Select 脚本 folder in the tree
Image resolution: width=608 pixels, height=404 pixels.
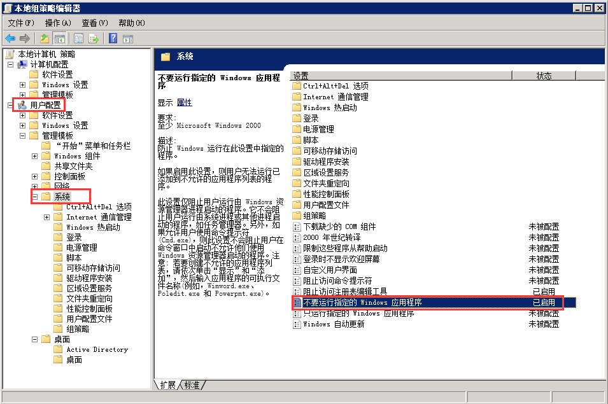(74, 258)
